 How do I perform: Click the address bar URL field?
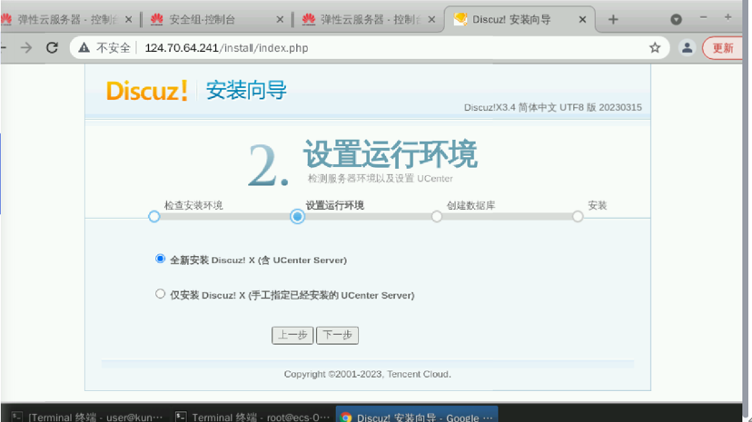point(363,48)
